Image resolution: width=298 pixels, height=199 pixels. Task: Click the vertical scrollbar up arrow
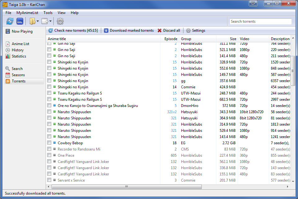(x=293, y=38)
